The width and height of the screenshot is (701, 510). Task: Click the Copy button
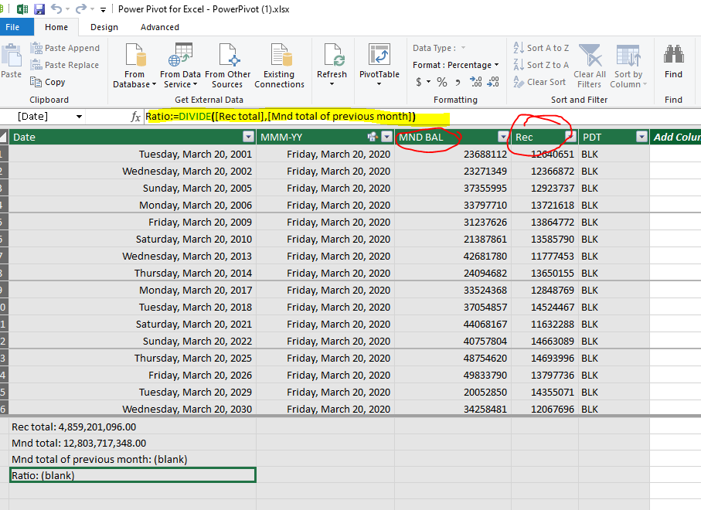click(x=48, y=82)
